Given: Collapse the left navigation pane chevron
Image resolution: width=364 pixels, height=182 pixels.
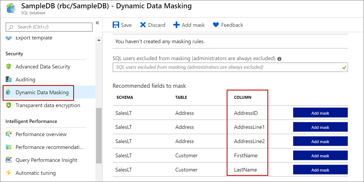Looking at the screenshot, I should pyautogui.click(x=97, y=23).
